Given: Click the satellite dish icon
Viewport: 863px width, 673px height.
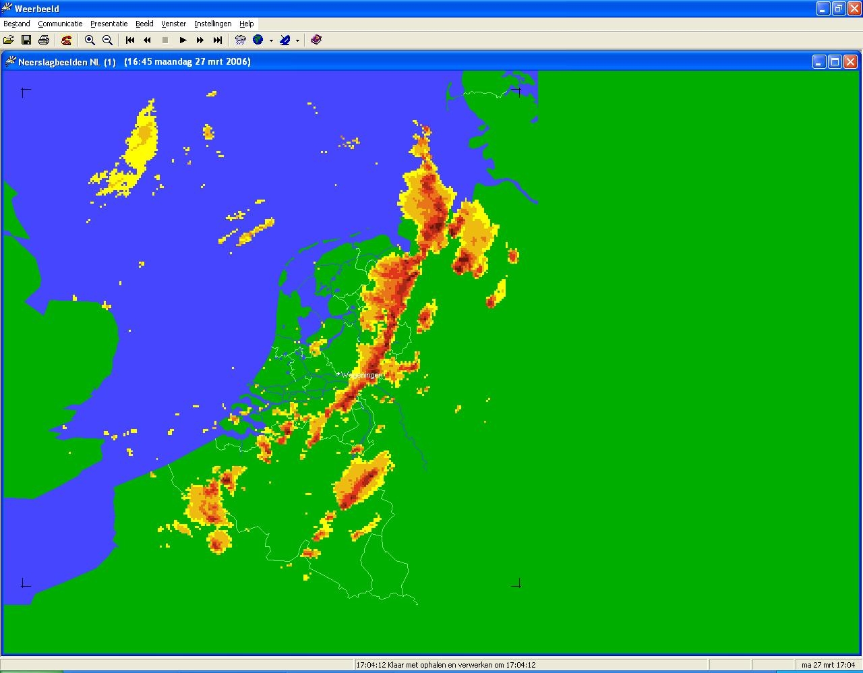Looking at the screenshot, I should pyautogui.click(x=285, y=40).
